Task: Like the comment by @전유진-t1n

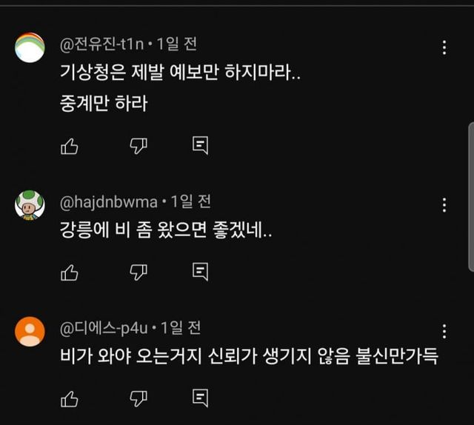Action: [69, 146]
